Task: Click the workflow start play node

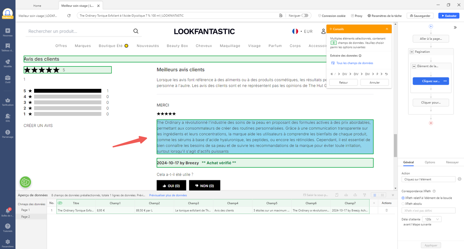Action: [431, 26]
